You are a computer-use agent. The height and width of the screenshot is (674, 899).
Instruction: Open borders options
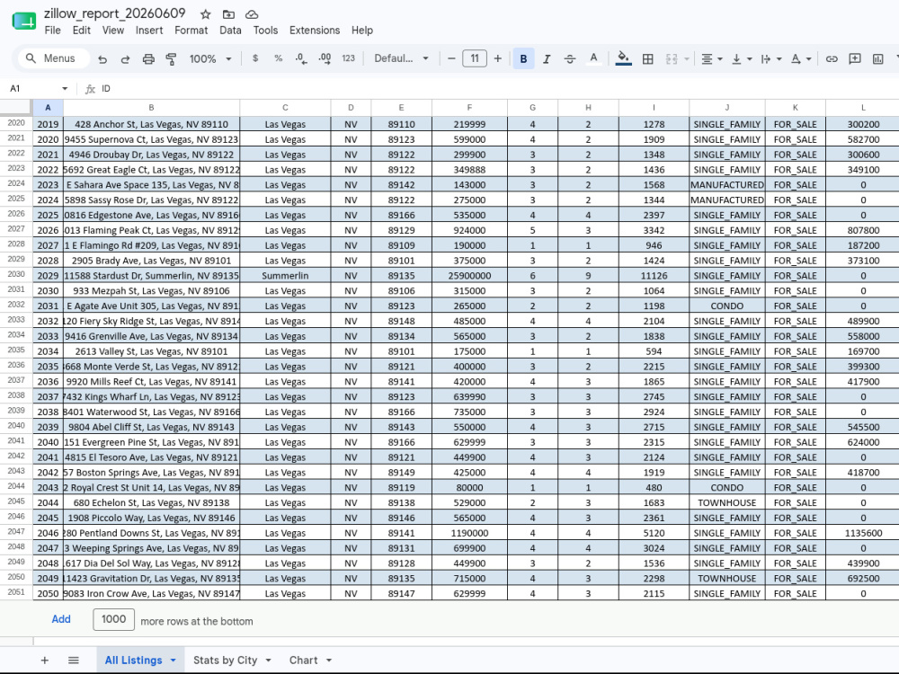point(648,58)
